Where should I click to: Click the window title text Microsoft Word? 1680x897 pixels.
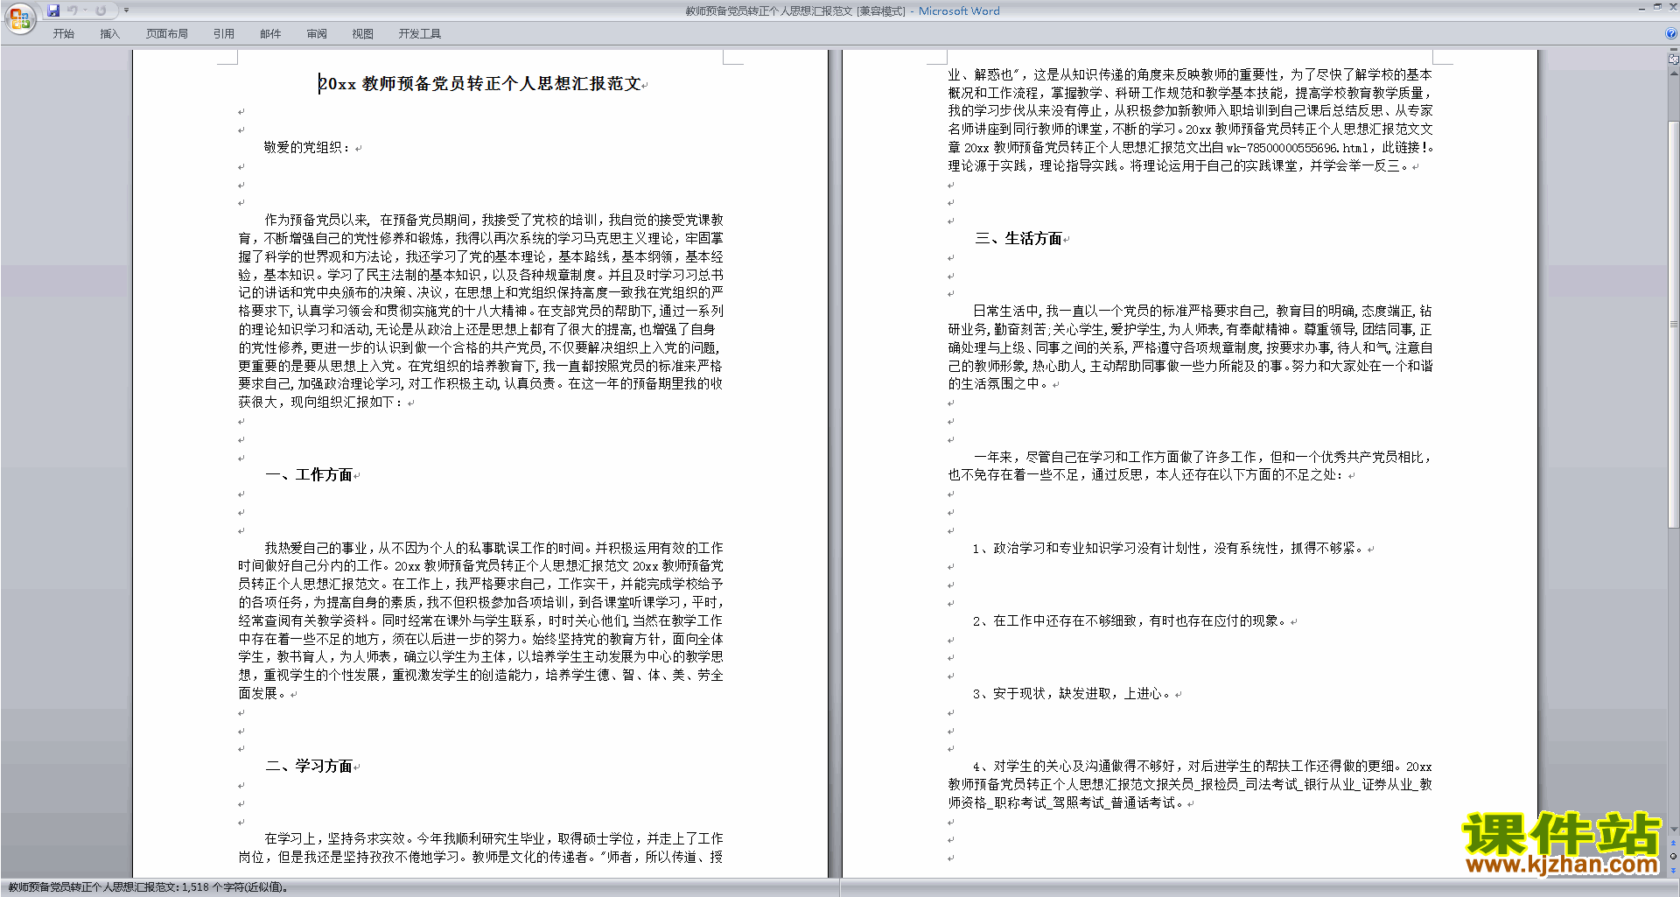click(959, 11)
